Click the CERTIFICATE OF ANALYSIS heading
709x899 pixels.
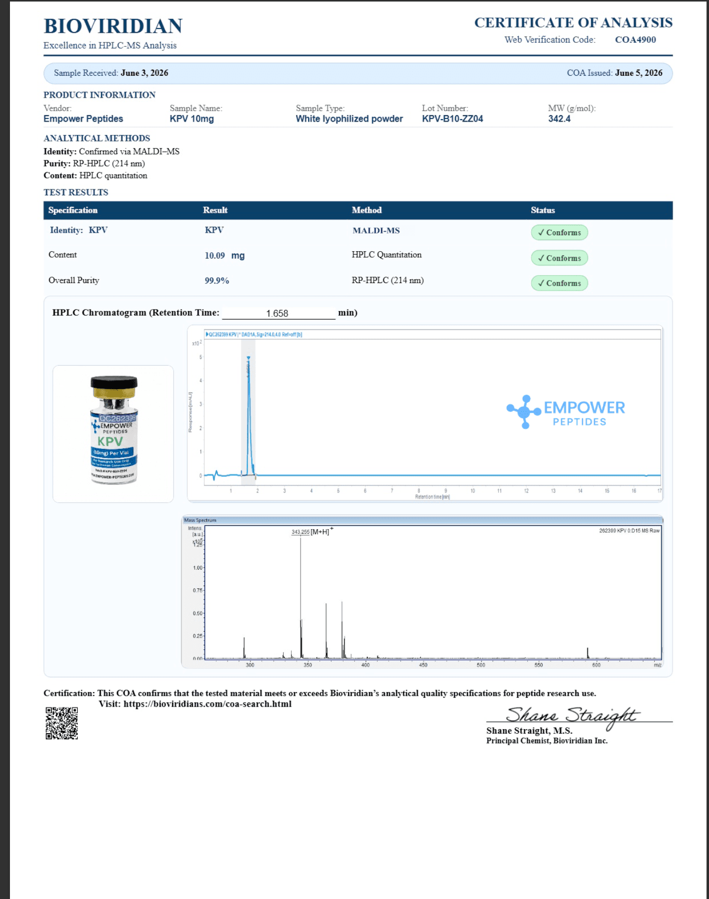(x=573, y=22)
